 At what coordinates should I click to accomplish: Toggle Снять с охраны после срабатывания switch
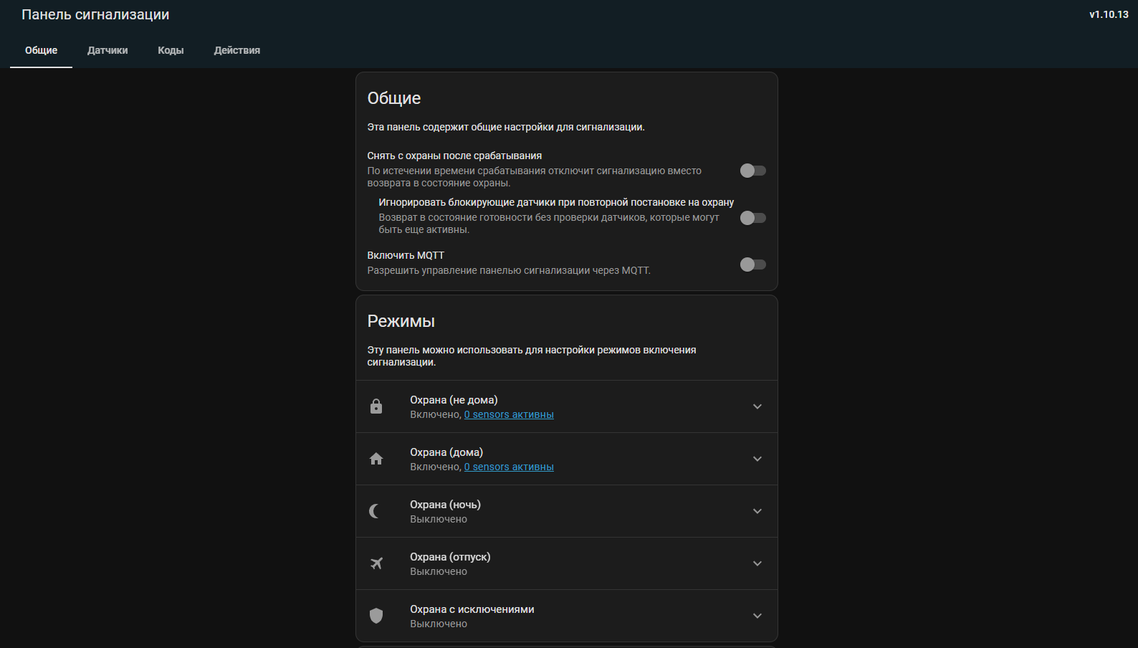coord(753,171)
